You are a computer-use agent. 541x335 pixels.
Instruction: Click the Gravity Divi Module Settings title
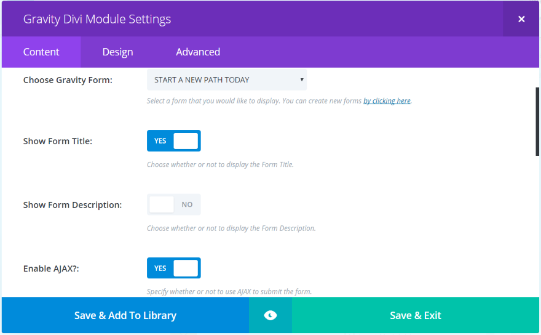coord(97,19)
